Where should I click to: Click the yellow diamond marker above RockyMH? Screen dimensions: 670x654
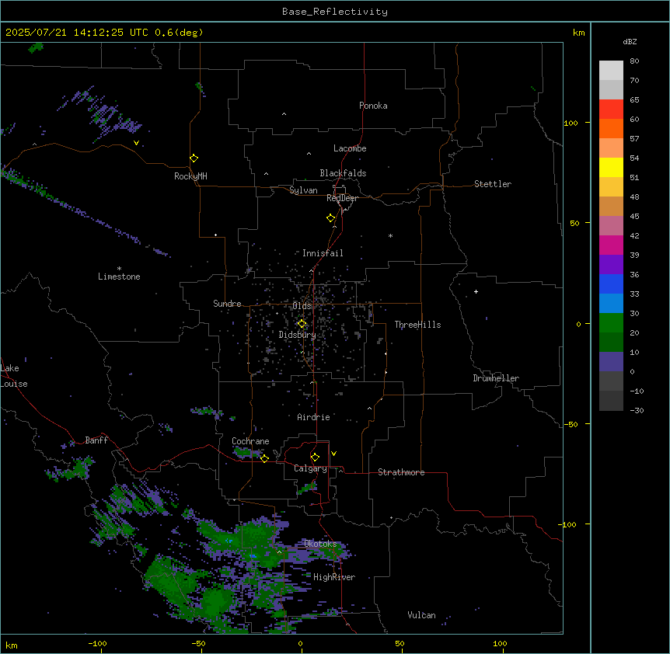pos(194,158)
